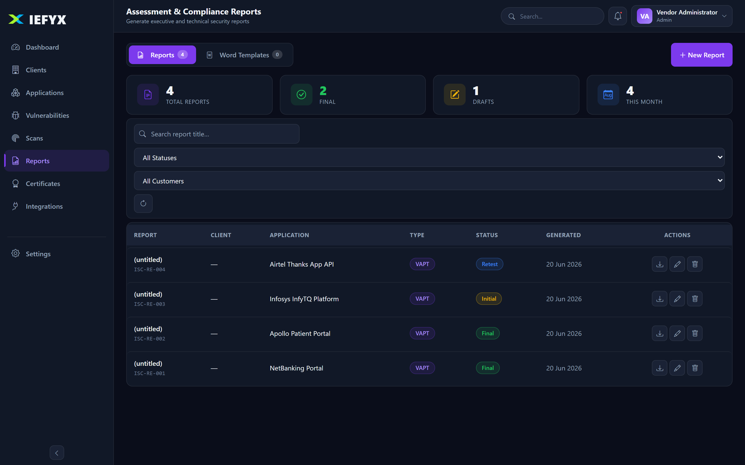Select Airtel Thanks App API text
This screenshot has height=465, width=745.
pyautogui.click(x=302, y=264)
